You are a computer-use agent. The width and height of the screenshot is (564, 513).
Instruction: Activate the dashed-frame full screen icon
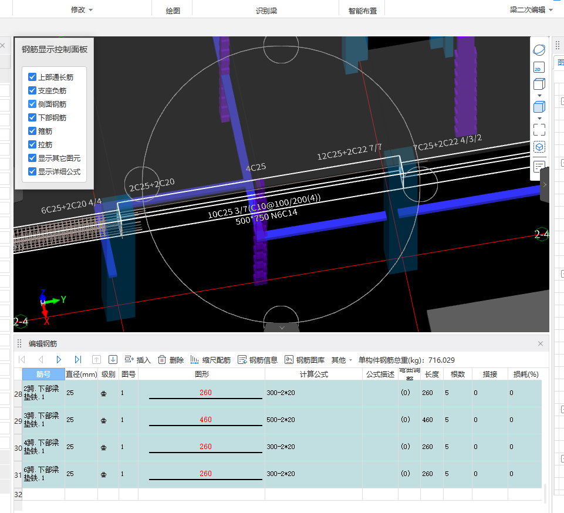(539, 130)
